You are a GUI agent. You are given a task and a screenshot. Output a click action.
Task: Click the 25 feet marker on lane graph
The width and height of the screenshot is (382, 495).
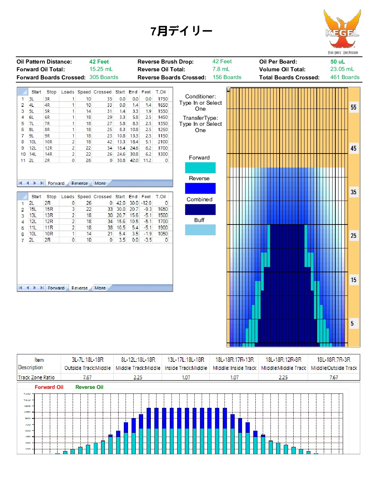(x=354, y=236)
